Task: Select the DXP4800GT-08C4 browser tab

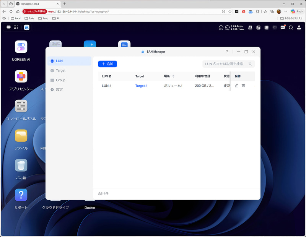Action: coord(38,4)
